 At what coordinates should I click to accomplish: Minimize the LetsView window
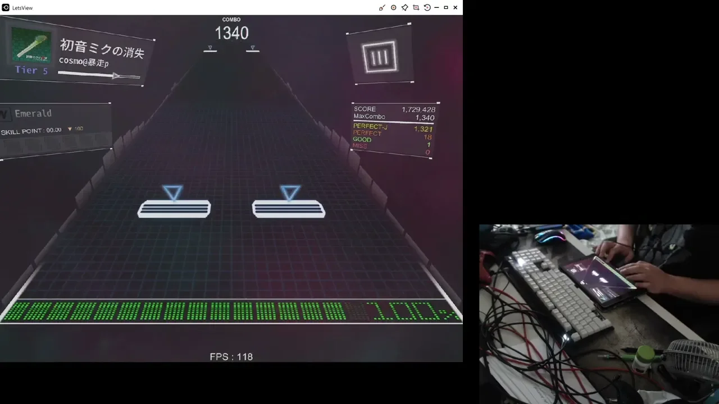(x=436, y=8)
